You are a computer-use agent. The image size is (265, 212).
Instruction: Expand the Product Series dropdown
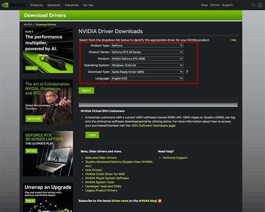pos(147,52)
